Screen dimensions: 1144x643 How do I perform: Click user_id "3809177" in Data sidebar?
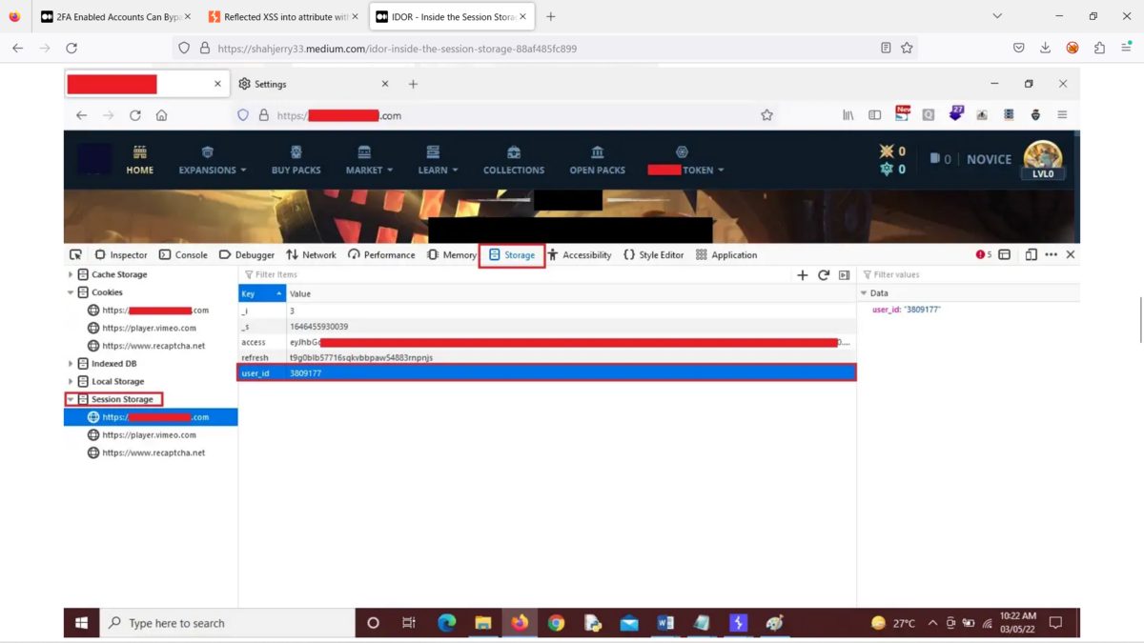pyautogui.click(x=907, y=310)
